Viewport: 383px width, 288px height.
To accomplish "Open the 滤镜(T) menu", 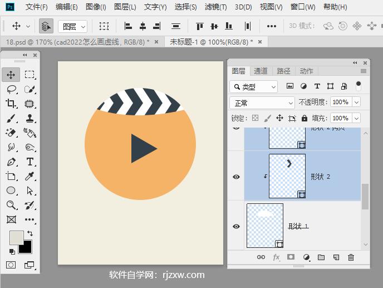I will coord(215,7).
